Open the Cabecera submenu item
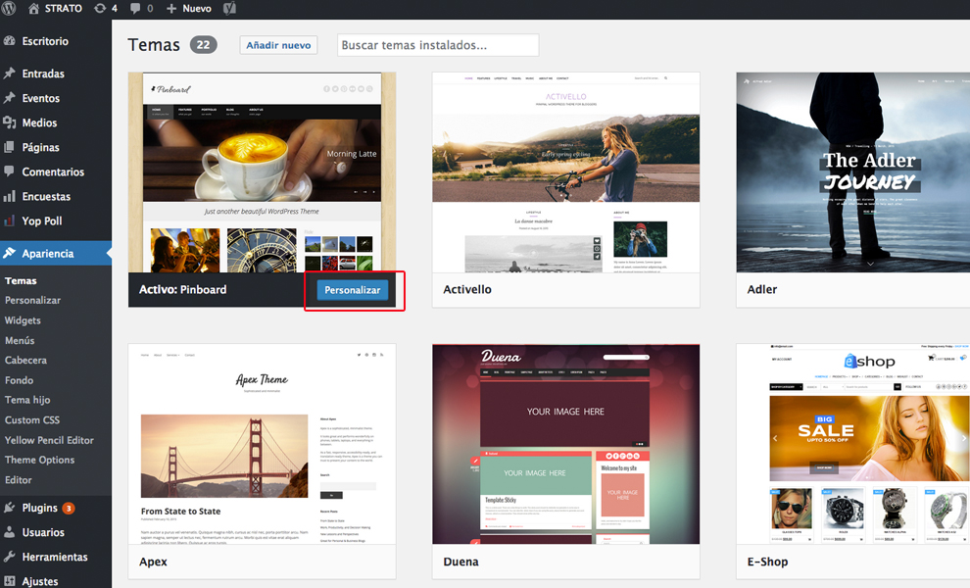Image resolution: width=970 pixels, height=588 pixels. point(25,361)
